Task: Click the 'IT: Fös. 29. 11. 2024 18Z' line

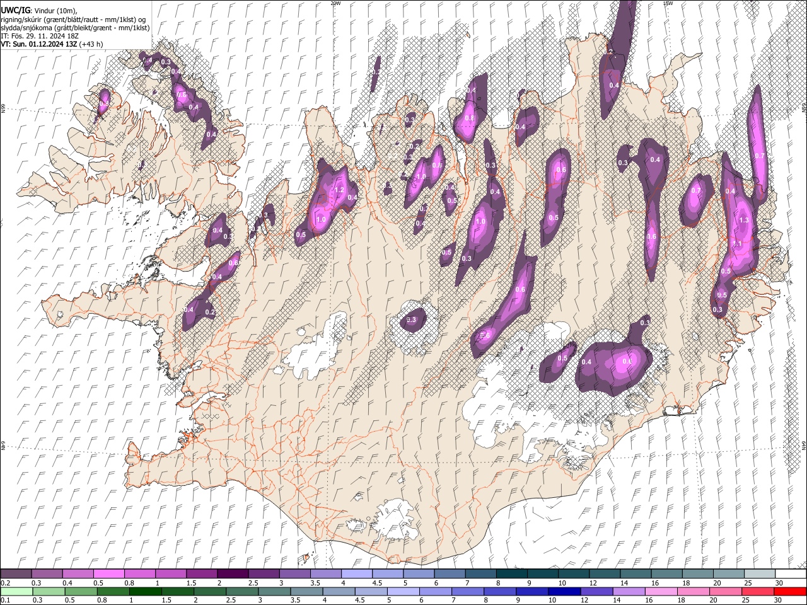Action: (x=40, y=36)
